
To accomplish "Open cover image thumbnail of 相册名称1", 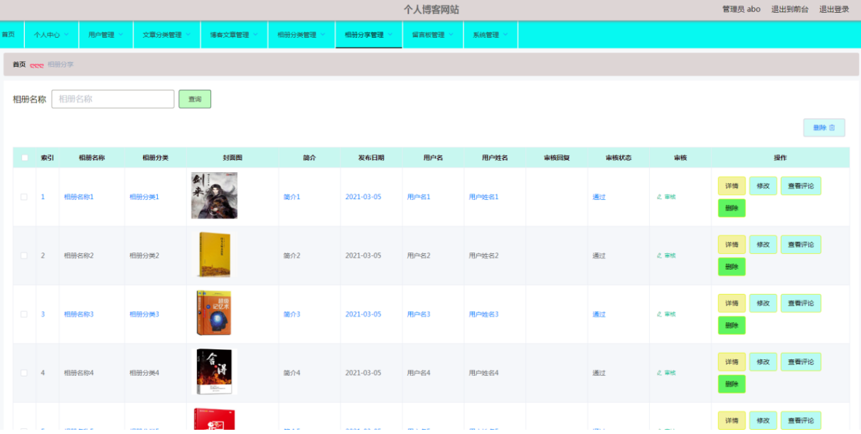I will [x=214, y=196].
